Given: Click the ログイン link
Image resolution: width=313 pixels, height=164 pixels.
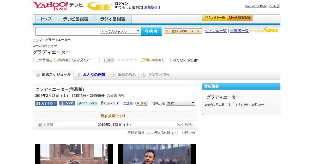Looking at the screenshot, I should (x=122, y=3).
